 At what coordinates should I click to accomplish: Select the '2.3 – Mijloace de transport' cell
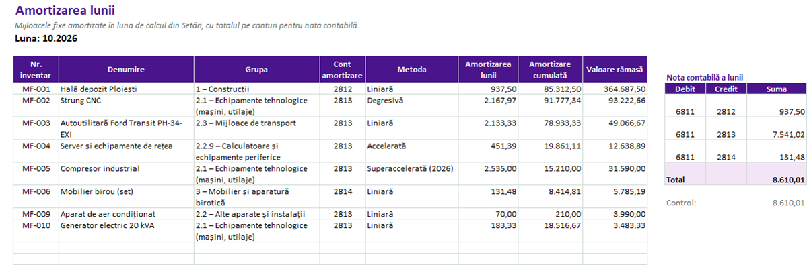256,129
